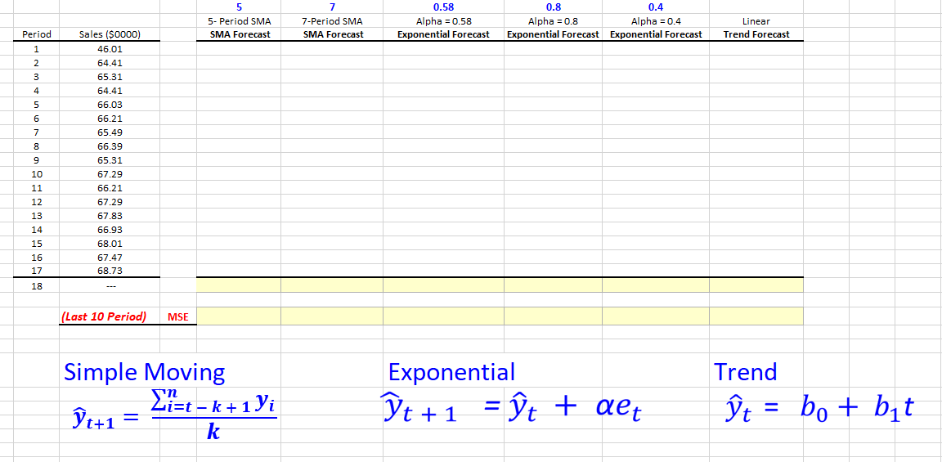942x462 pixels.
Task: Click the blue value 7 above 7-Period SMA
Action: pyautogui.click(x=332, y=8)
